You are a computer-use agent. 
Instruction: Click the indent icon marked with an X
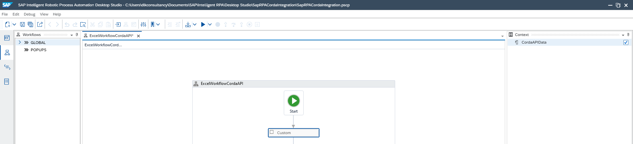(x=178, y=24)
